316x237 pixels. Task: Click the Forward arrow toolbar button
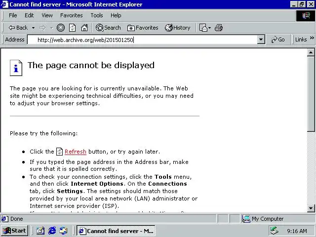click(42, 28)
